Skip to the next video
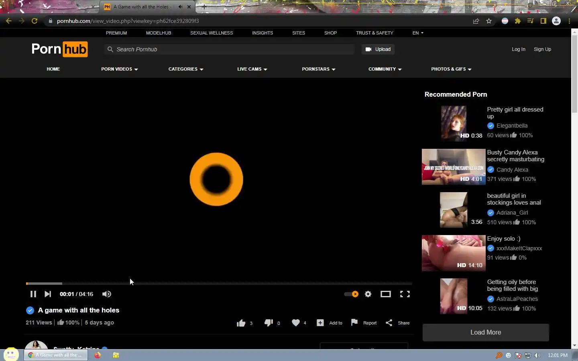The image size is (578, 361). point(48,294)
